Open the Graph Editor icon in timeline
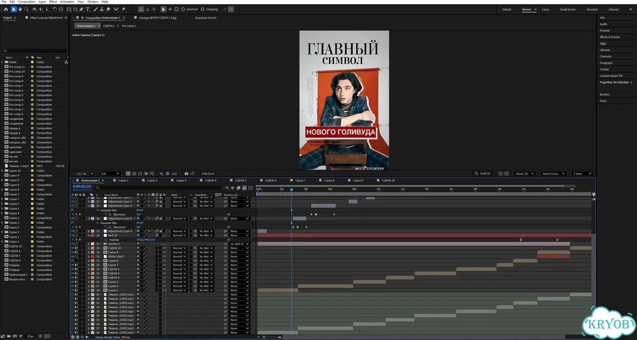The width and height of the screenshot is (637, 340). pyautogui.click(x=250, y=188)
